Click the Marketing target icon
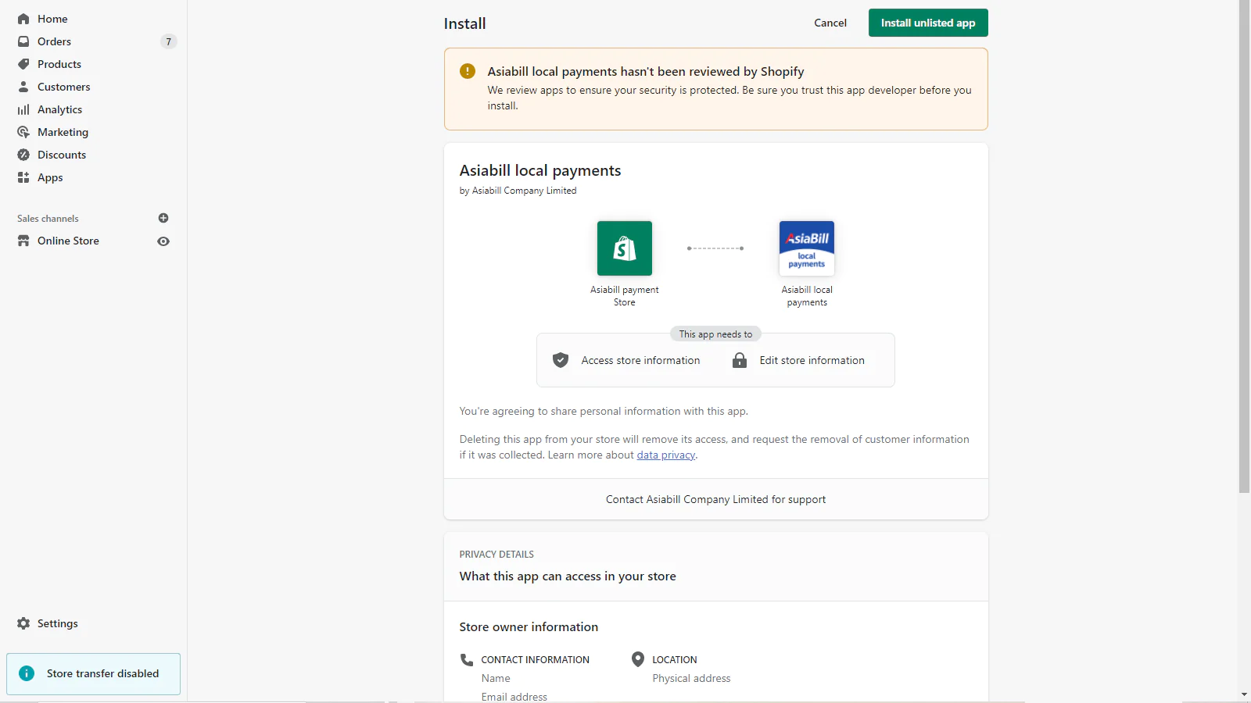Screen dimensions: 1251x703 (x=23, y=132)
